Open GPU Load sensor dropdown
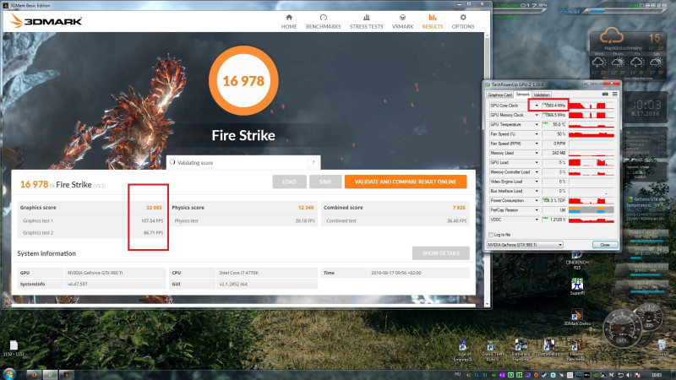Image resolution: width=676 pixels, height=380 pixels. point(537,162)
